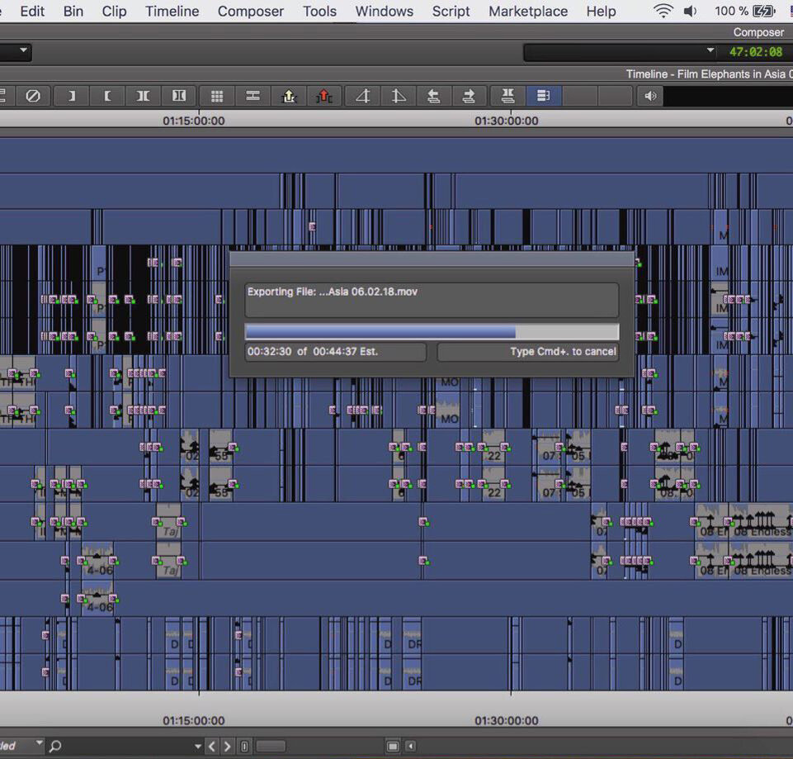Image resolution: width=793 pixels, height=759 pixels.
Task: Click the add edit icon with horizontal bars
Action: tap(253, 96)
